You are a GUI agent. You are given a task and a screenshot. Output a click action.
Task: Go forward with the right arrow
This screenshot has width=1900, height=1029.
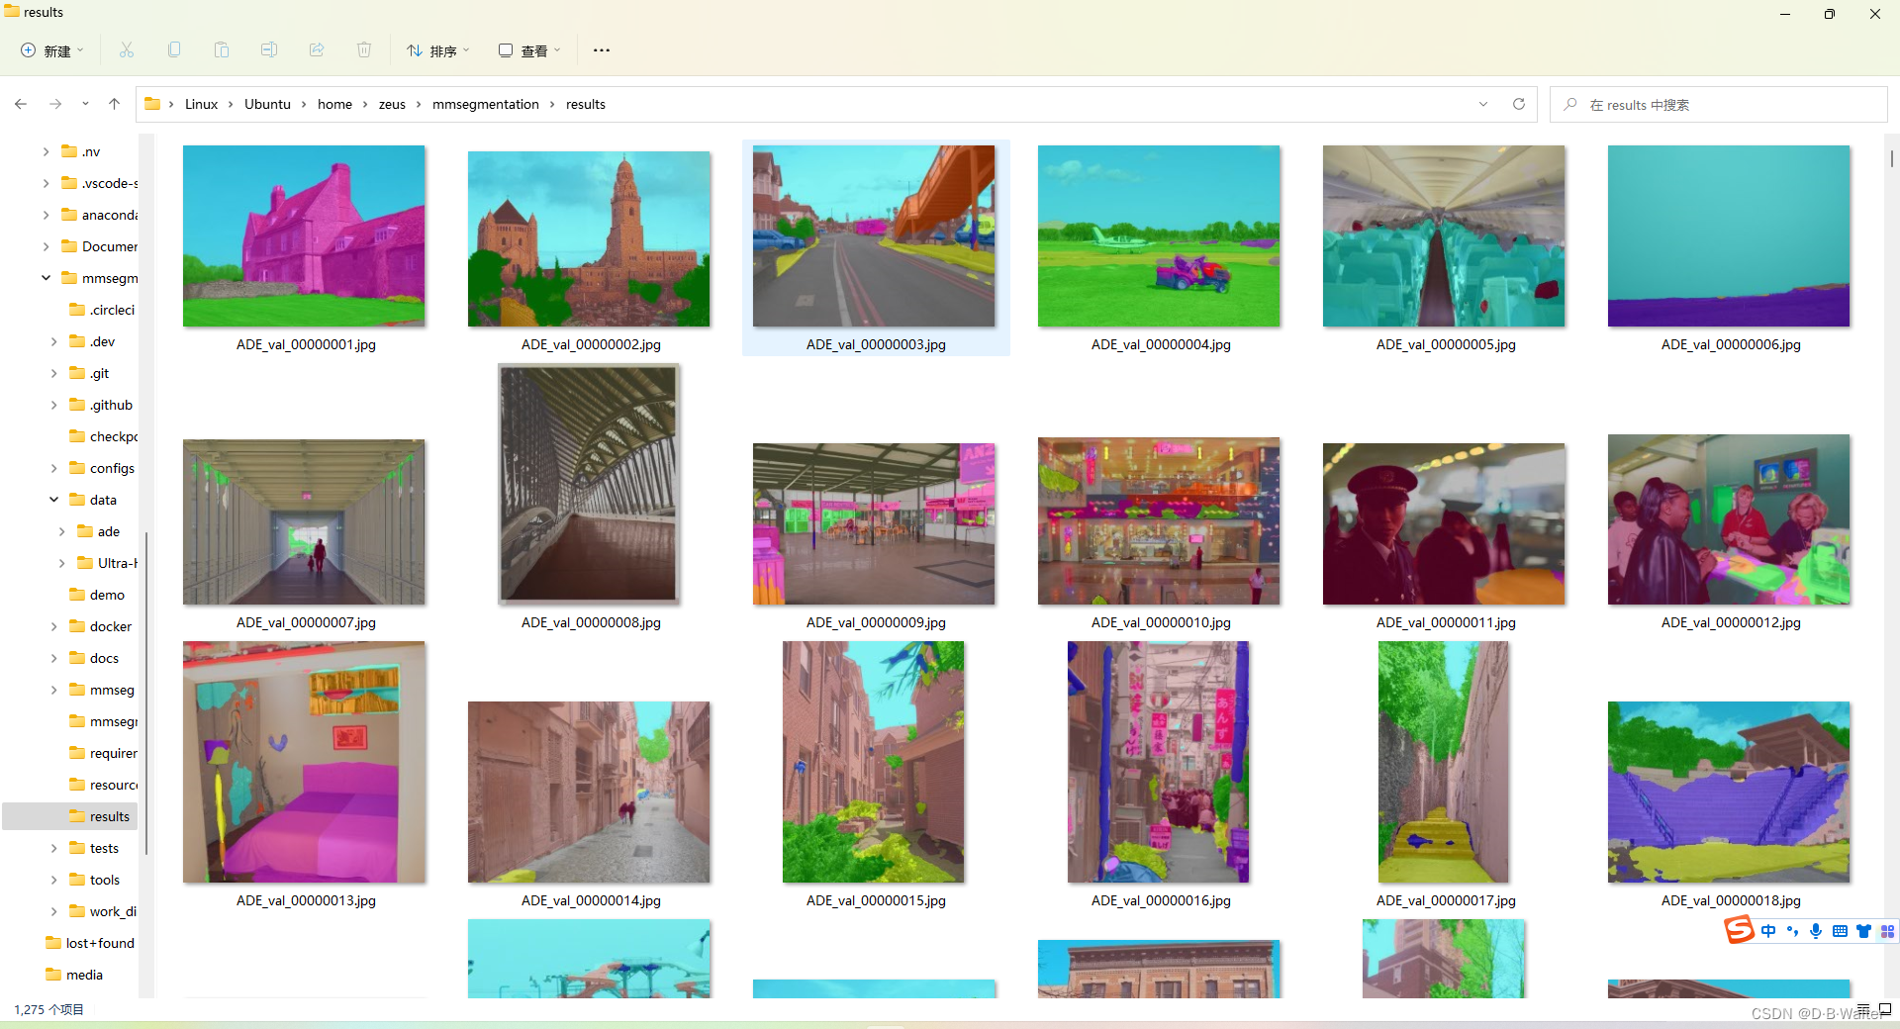point(55,104)
